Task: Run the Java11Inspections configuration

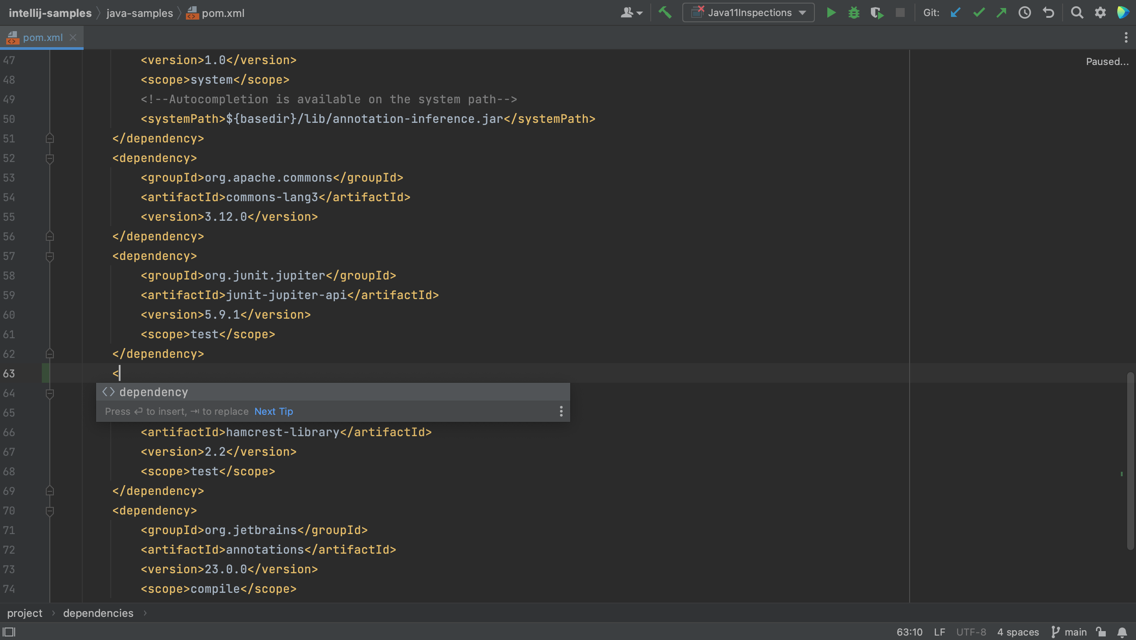Action: [x=831, y=12]
